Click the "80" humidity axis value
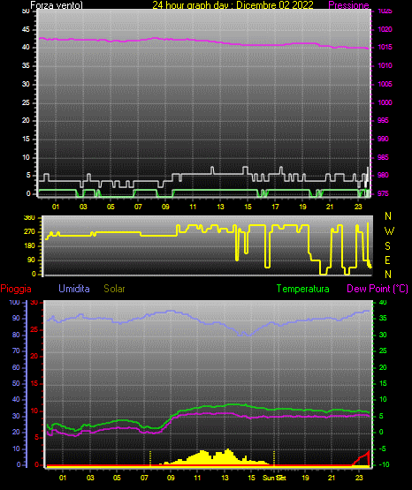412x490 pixels. click(16, 335)
